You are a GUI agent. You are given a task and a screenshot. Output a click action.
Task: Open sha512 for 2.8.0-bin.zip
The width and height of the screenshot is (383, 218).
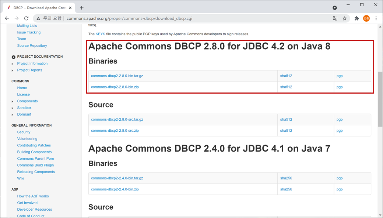coord(286,87)
